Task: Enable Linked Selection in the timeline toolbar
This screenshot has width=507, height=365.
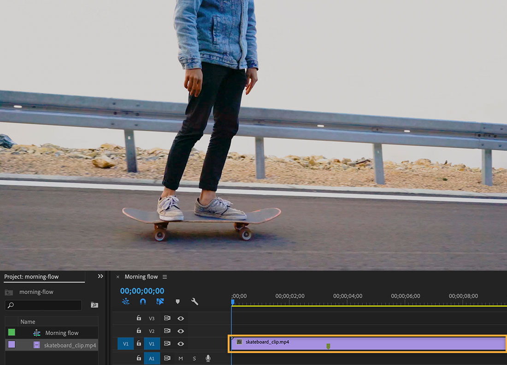Action: (x=161, y=301)
